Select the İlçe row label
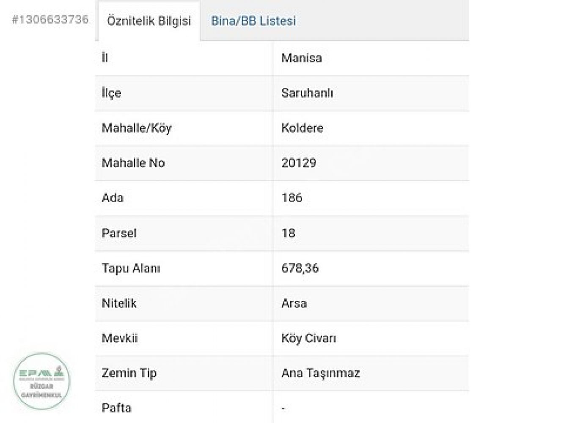564x423 pixels. pyautogui.click(x=111, y=93)
